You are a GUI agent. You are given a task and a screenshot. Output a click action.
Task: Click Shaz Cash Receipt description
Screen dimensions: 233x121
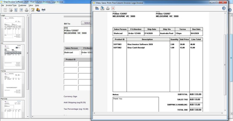tap(136, 48)
